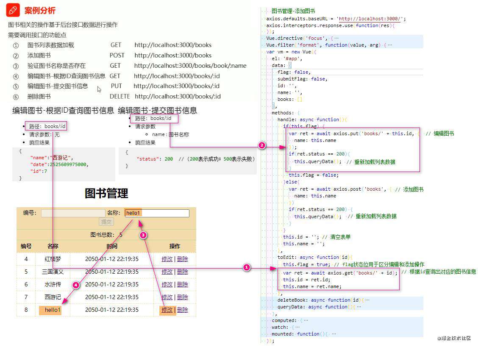
Task: Select the 红楼梦 name cell
Action: point(53,259)
